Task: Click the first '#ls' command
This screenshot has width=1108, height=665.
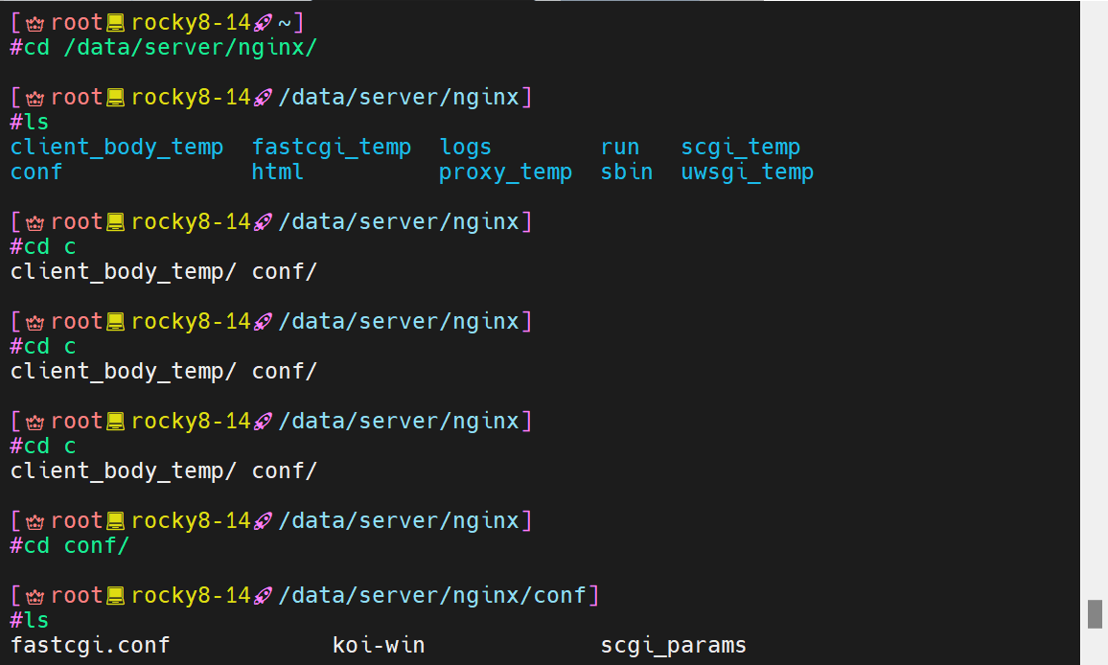Action: pyautogui.click(x=29, y=123)
